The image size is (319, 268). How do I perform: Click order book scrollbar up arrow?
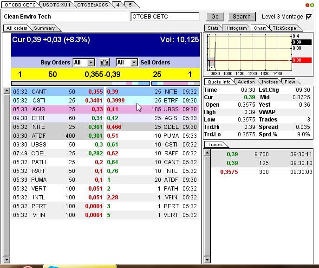pos(7,91)
